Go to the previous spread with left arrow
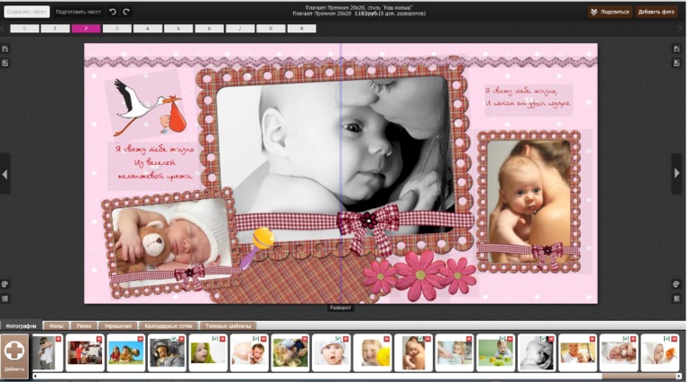Screen dimensions: 690x382 [4, 173]
